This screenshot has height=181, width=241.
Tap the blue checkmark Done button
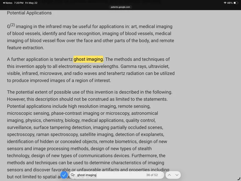pyautogui.click(x=64, y=175)
